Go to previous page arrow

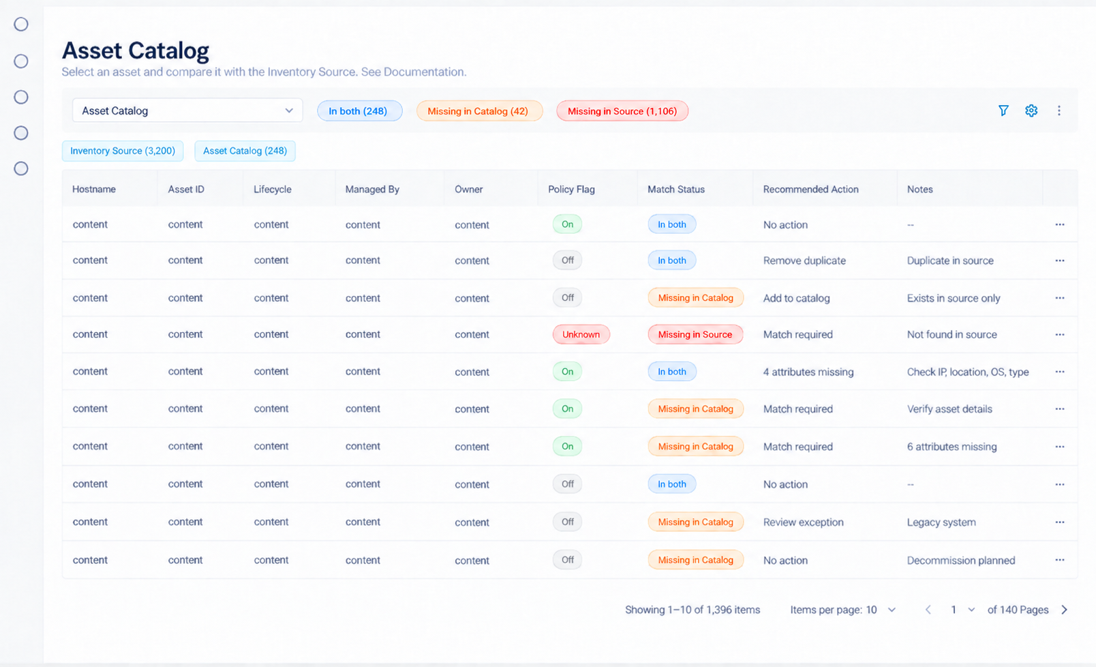(928, 610)
